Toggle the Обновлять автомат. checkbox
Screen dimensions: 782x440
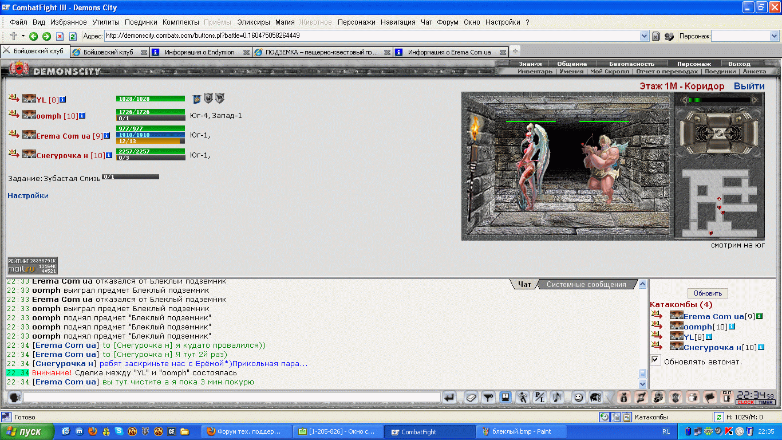pyautogui.click(x=655, y=360)
